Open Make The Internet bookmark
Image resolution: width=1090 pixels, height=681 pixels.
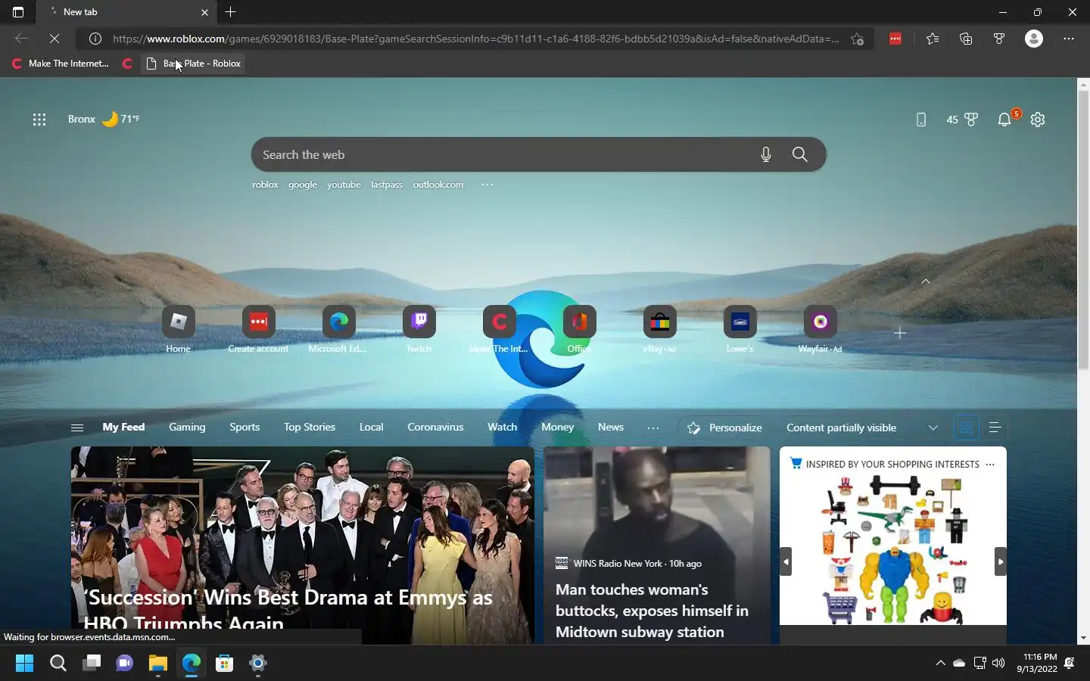click(61, 64)
